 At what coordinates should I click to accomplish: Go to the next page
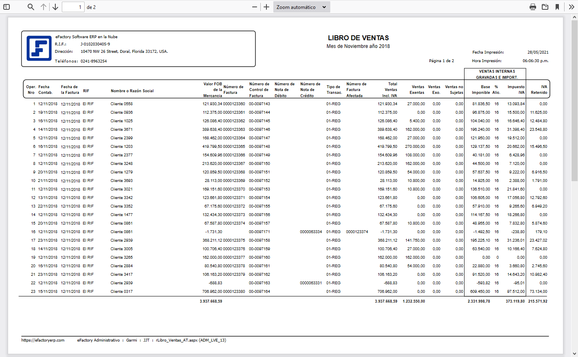click(55, 7)
